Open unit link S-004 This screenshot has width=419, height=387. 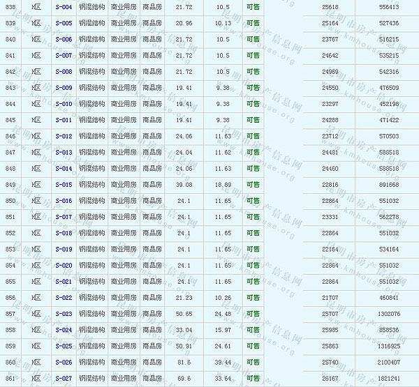[64, 7]
